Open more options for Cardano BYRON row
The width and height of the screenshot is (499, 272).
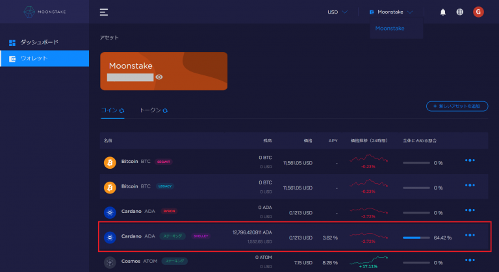(470, 210)
